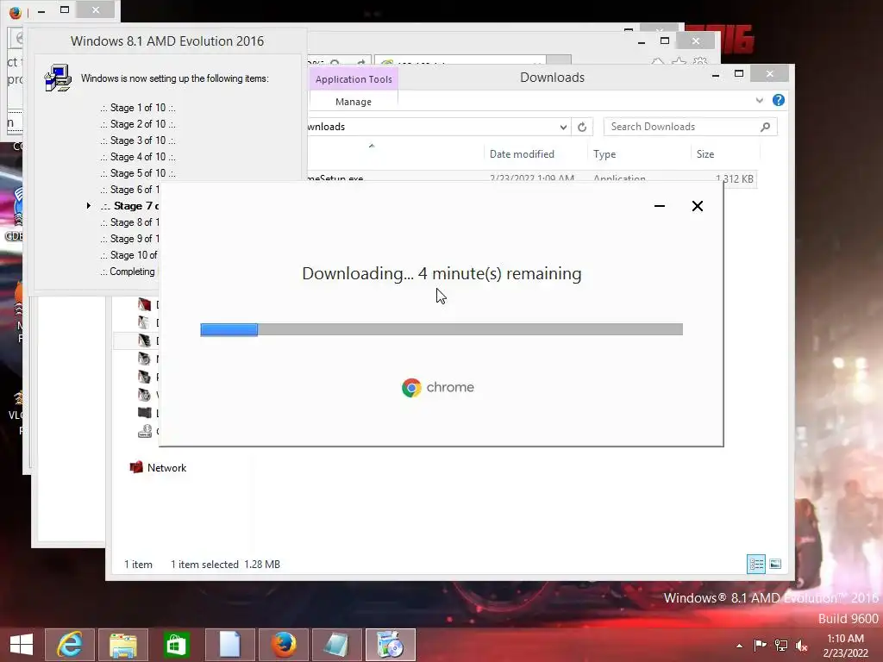This screenshot has height=662, width=883.
Task: Open the clock showing 1:10 AM
Action: tap(845, 646)
